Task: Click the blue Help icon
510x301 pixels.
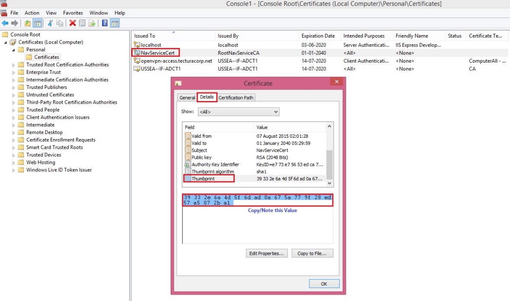Action: [x=105, y=23]
